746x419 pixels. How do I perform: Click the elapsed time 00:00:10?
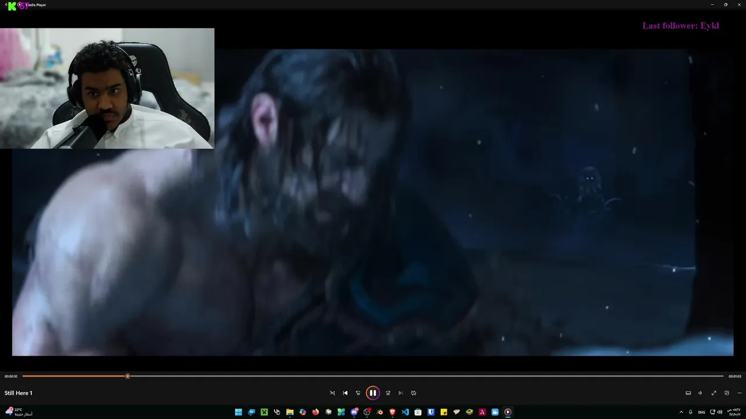point(11,377)
